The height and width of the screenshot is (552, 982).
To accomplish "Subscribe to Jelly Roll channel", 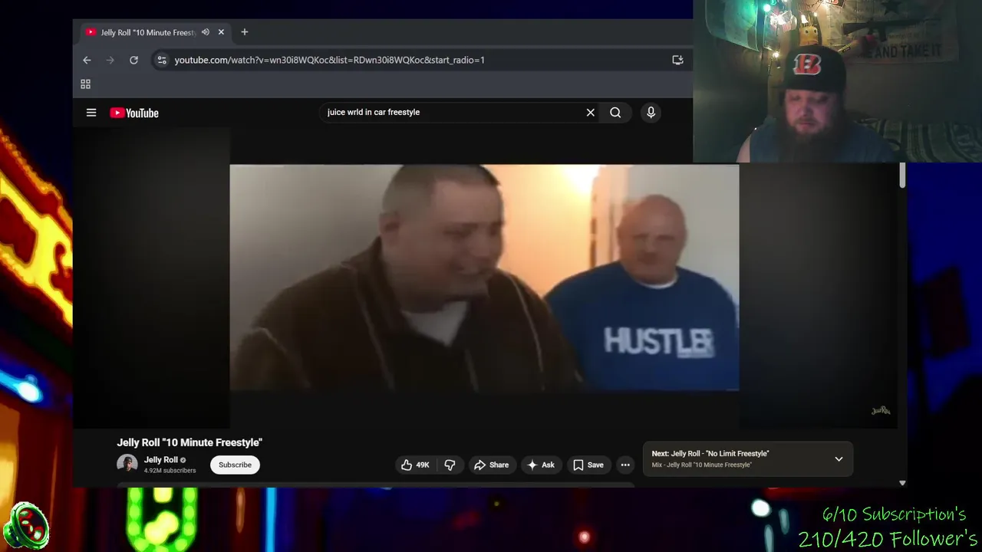I will (x=235, y=465).
